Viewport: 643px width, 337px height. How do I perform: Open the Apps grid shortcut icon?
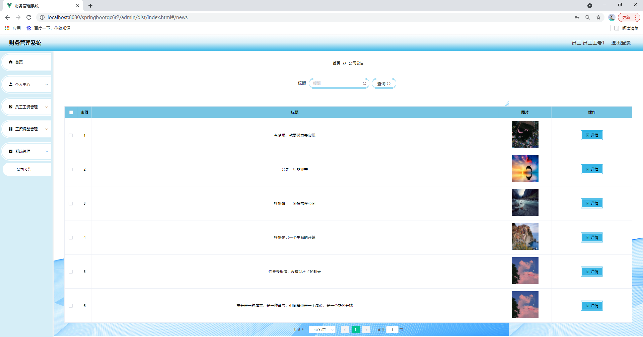click(7, 28)
